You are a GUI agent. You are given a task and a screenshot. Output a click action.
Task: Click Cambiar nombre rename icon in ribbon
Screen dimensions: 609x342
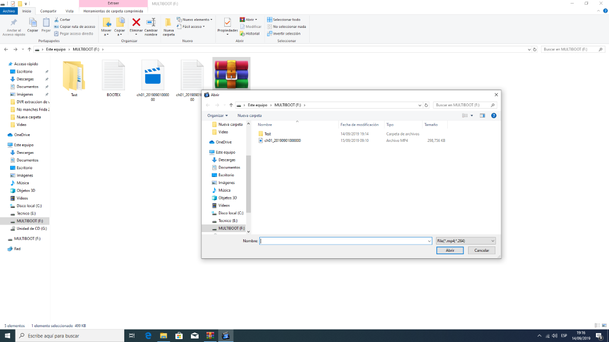tap(151, 23)
